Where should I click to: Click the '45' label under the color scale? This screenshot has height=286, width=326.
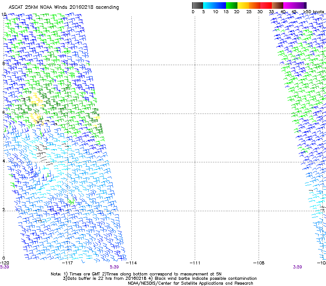tap(294, 12)
